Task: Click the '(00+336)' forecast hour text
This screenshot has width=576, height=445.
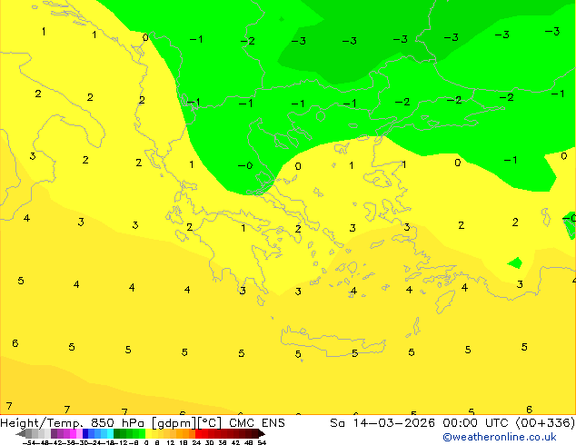Action: [x=545, y=423]
